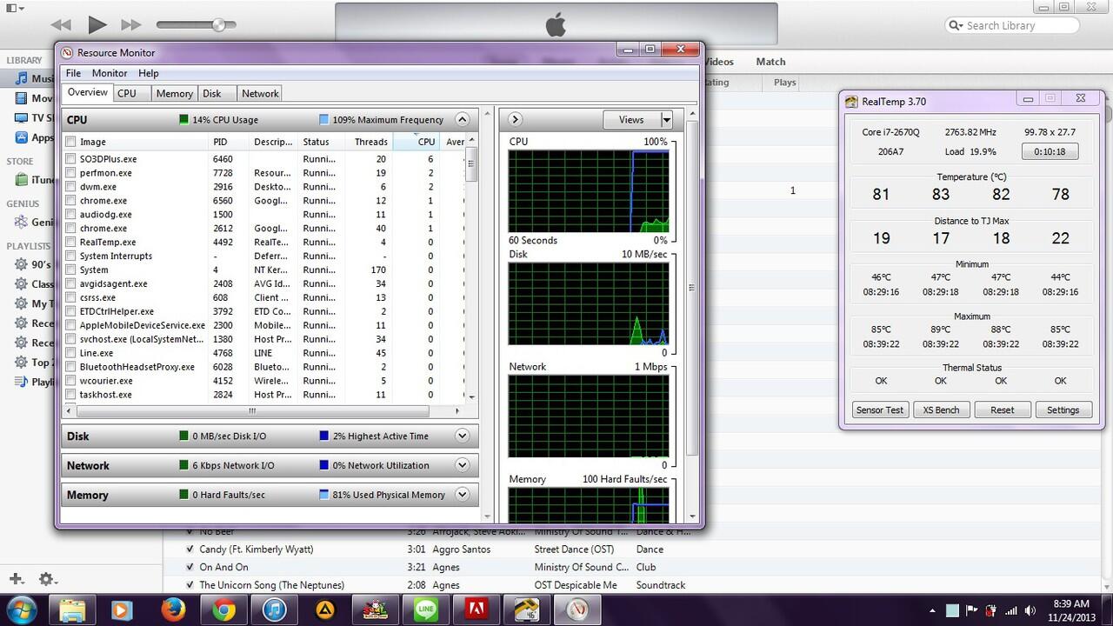Hide the graphs pane with arrow button
1113x626 pixels.
coord(515,120)
